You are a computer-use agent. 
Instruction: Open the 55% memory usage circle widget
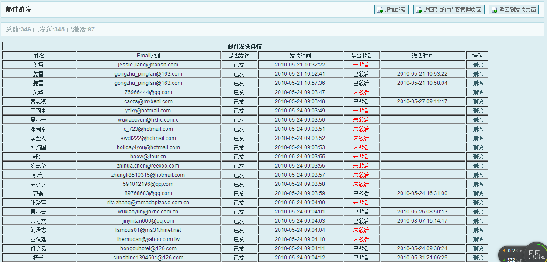536,254
